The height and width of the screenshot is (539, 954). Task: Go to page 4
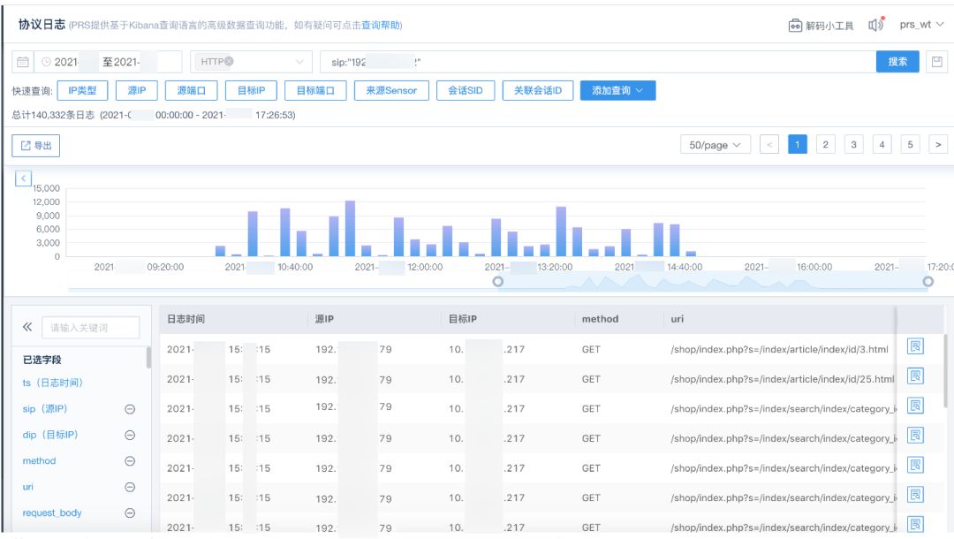(x=882, y=145)
